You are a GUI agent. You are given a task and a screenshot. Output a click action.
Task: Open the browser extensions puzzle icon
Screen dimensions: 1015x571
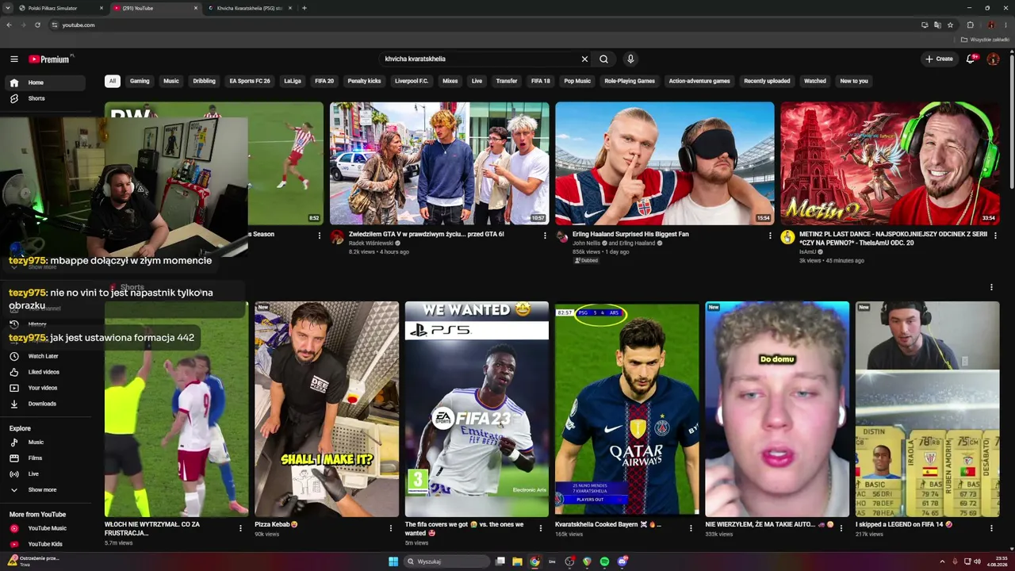coord(970,25)
